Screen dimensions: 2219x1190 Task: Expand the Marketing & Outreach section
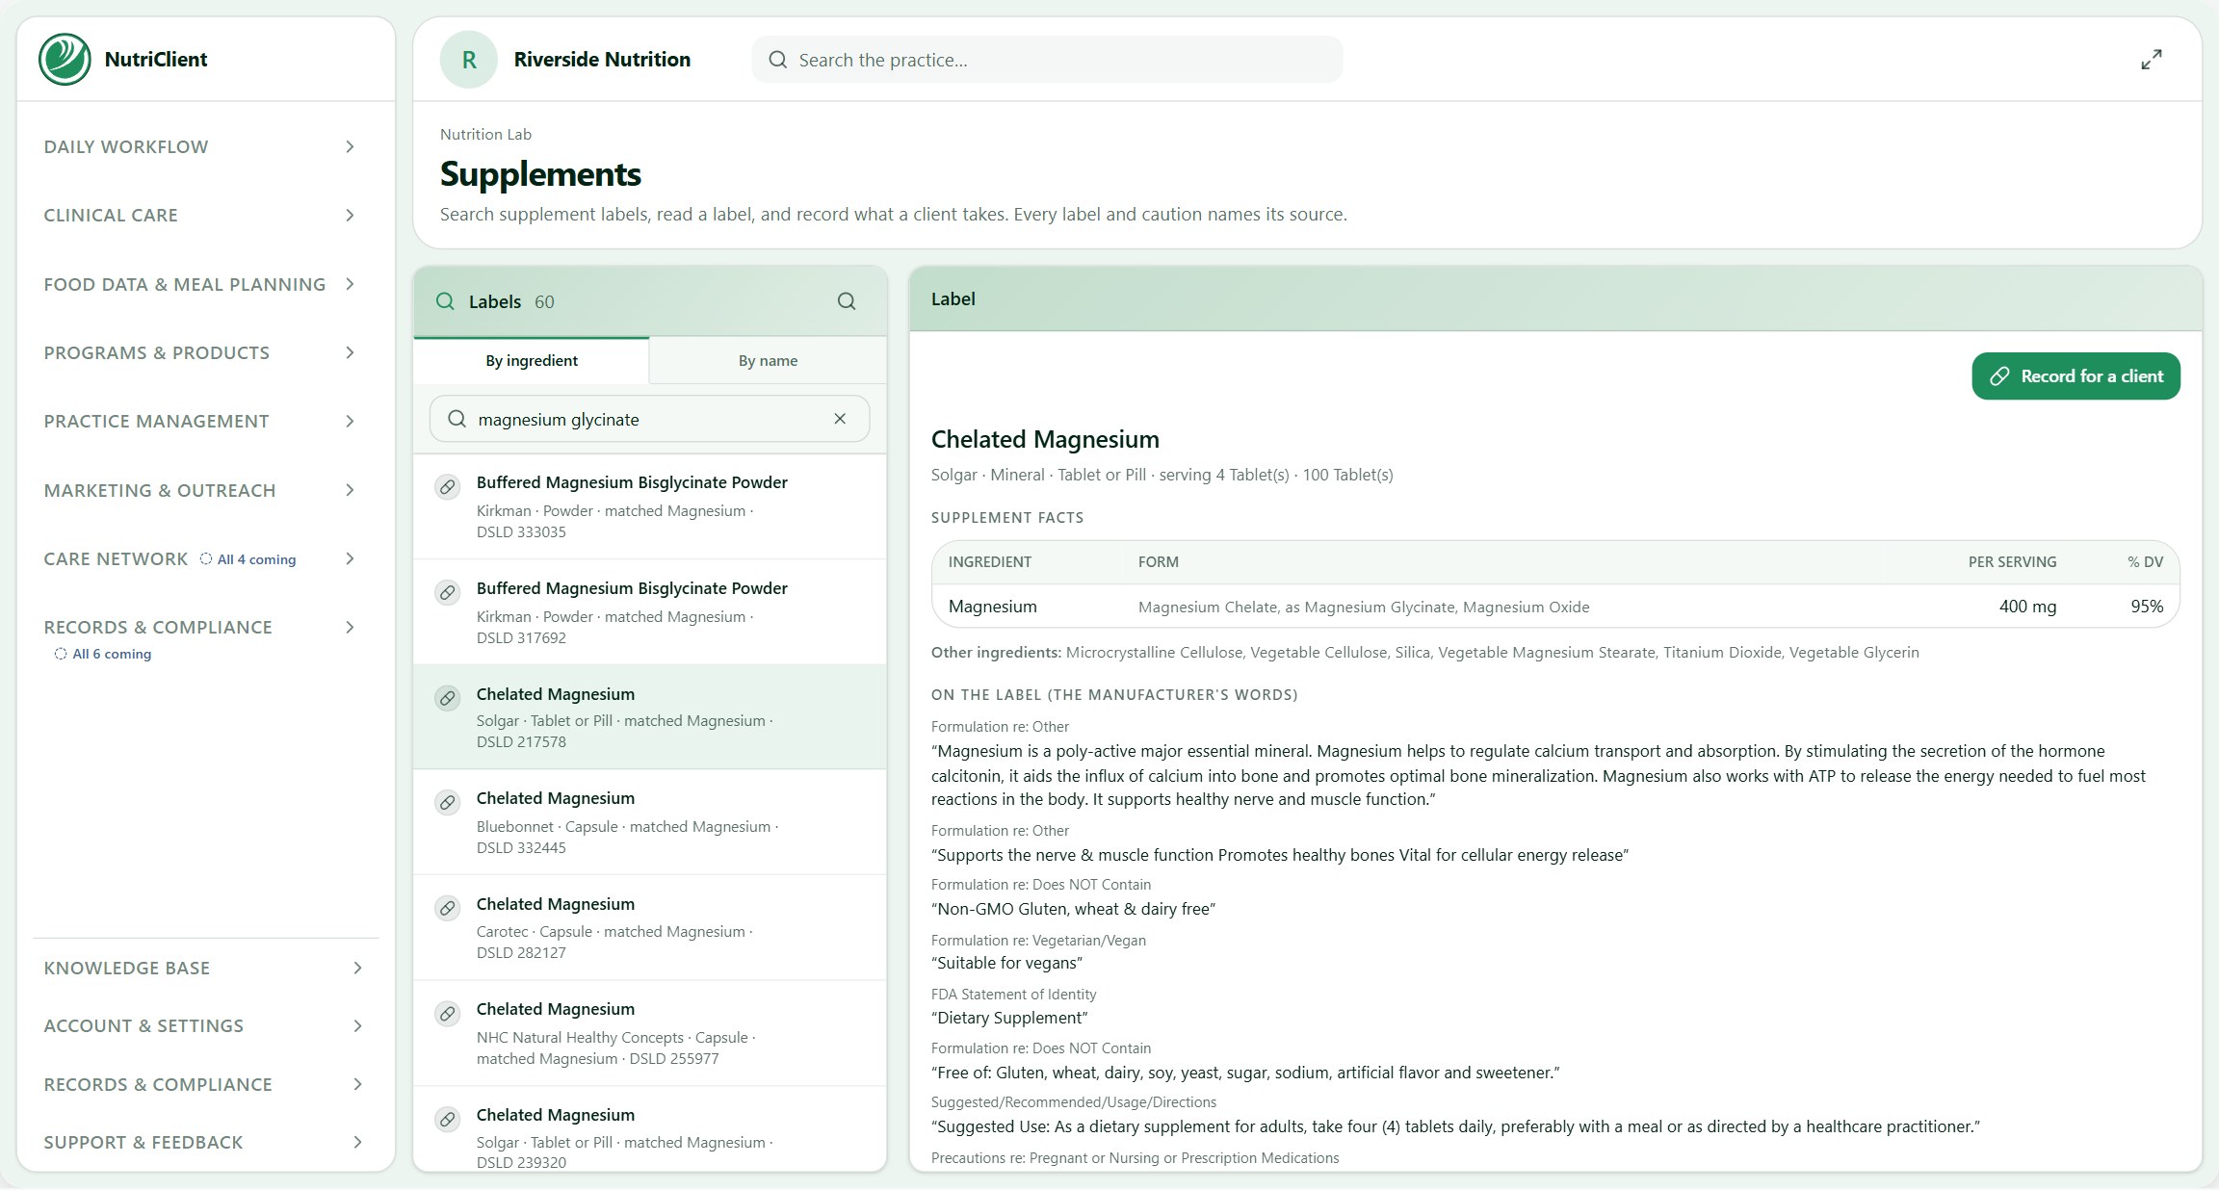[x=199, y=490]
